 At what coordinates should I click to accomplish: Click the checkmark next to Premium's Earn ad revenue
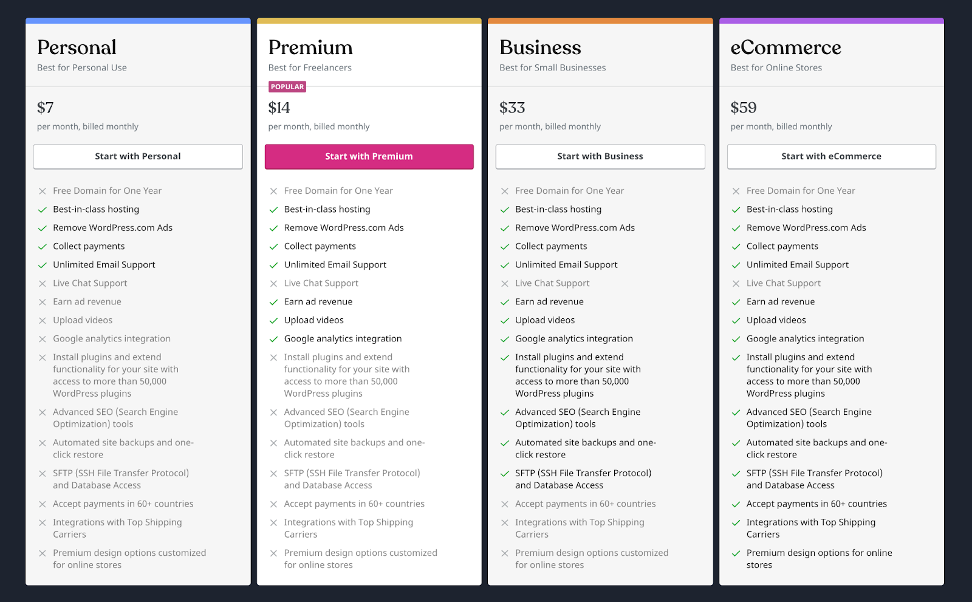pyautogui.click(x=274, y=302)
